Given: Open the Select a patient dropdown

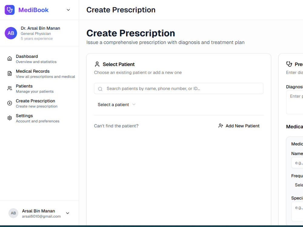Looking at the screenshot, I should pos(117,105).
